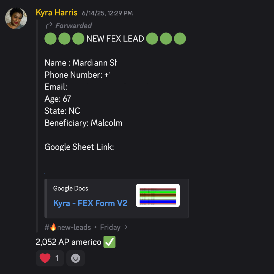Screen dimensions: 274x274
Task: Click the first green circle emoji before NEW FEX LEAD
Action: [x=50, y=39]
